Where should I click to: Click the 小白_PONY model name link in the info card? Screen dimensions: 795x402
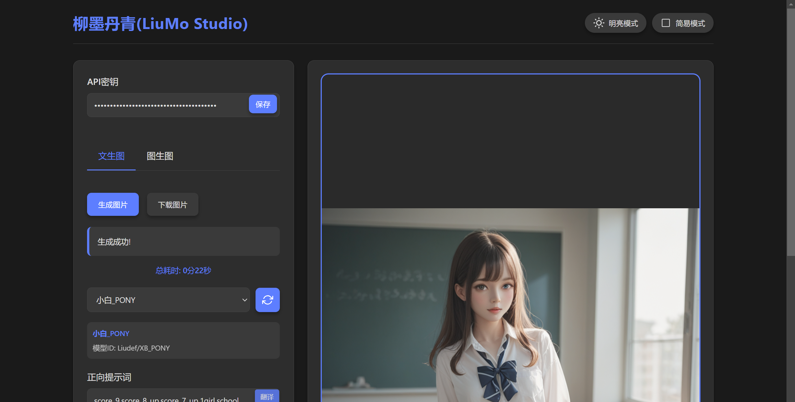pyautogui.click(x=111, y=334)
